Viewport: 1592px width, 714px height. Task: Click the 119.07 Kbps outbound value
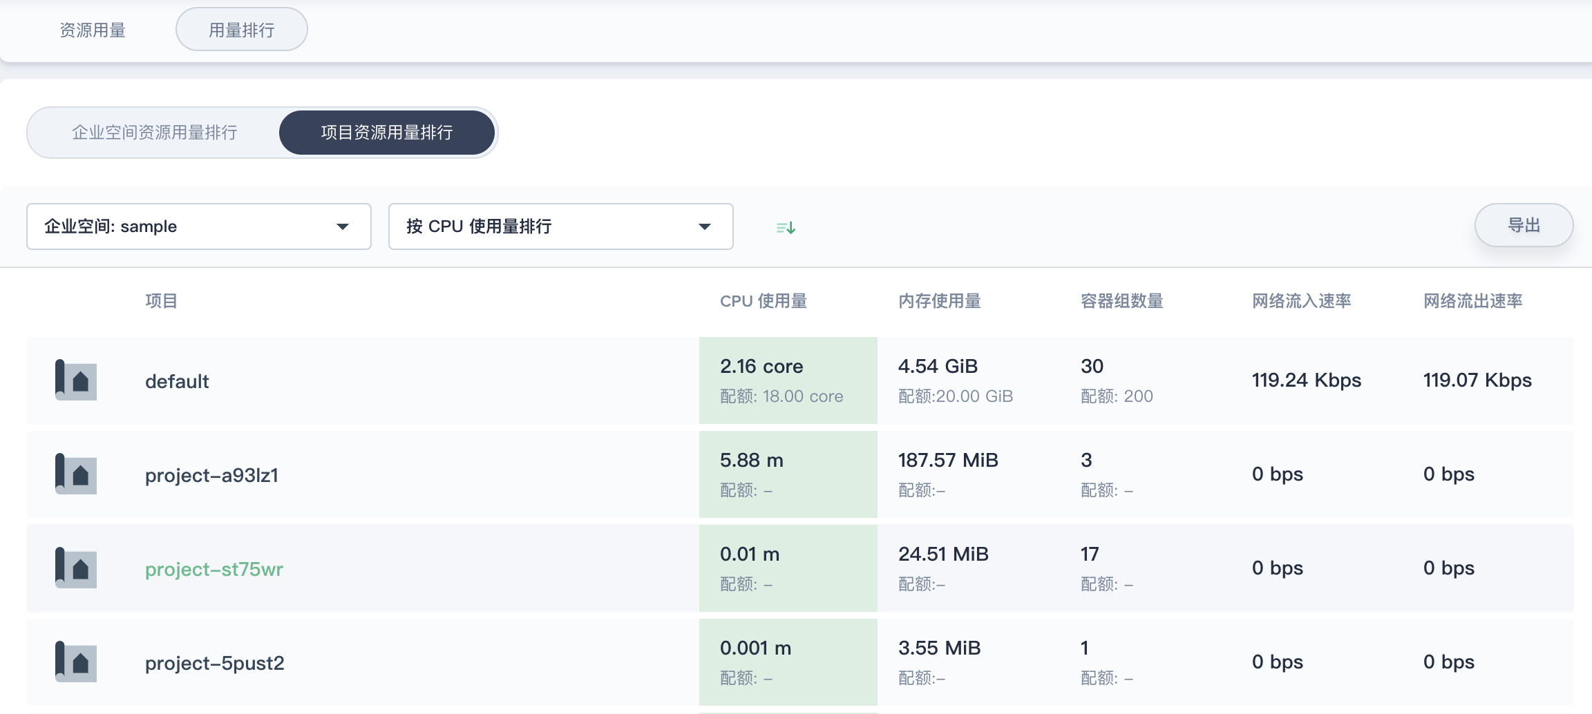coord(1477,380)
